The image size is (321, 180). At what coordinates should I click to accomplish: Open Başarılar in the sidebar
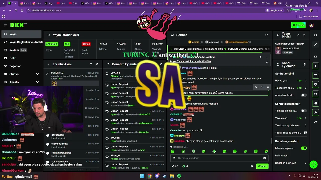pyautogui.click(x=21, y=66)
